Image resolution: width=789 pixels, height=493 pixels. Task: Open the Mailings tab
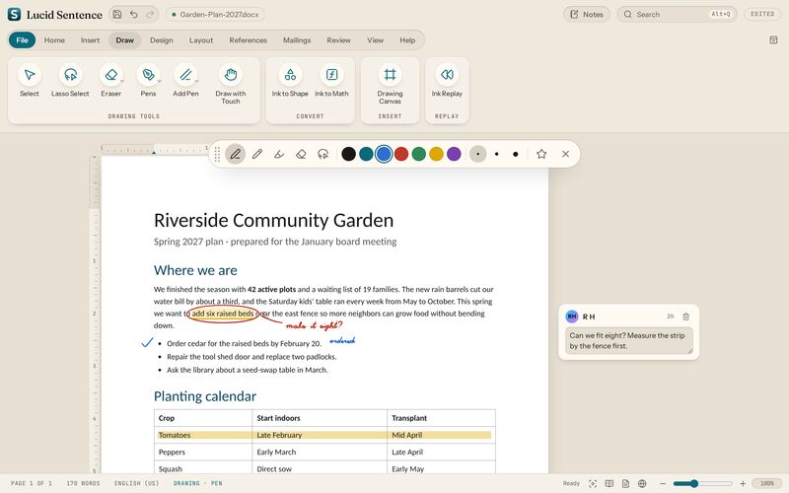[297, 40]
